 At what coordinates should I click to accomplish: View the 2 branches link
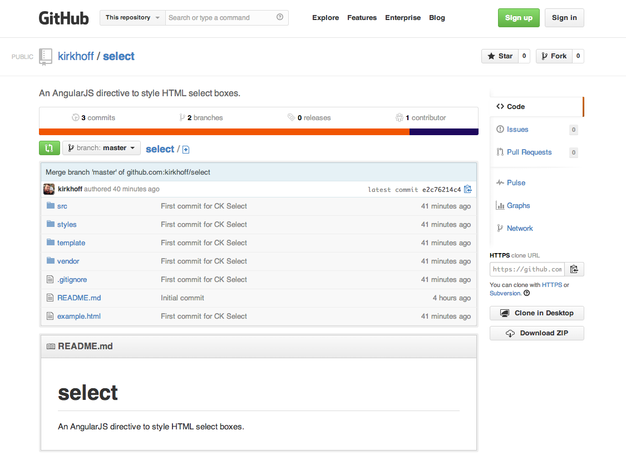coord(201,118)
